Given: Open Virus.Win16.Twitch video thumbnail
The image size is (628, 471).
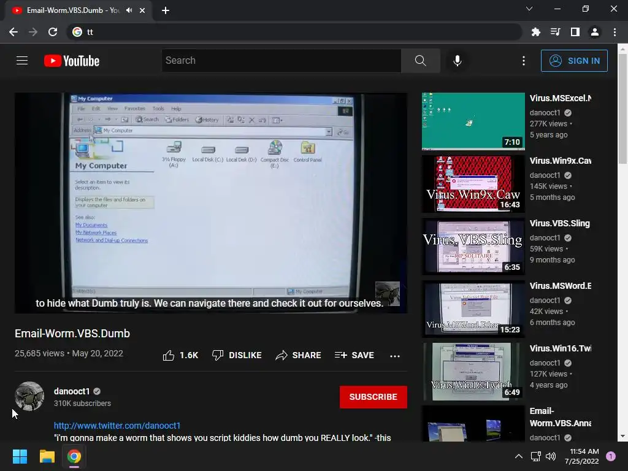Looking at the screenshot, I should coord(473,371).
